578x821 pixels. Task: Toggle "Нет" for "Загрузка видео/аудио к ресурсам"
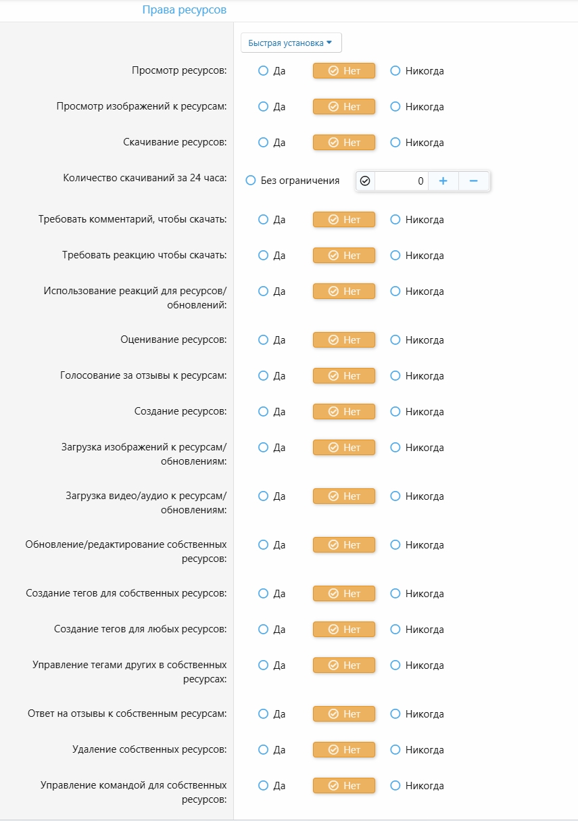tap(343, 496)
